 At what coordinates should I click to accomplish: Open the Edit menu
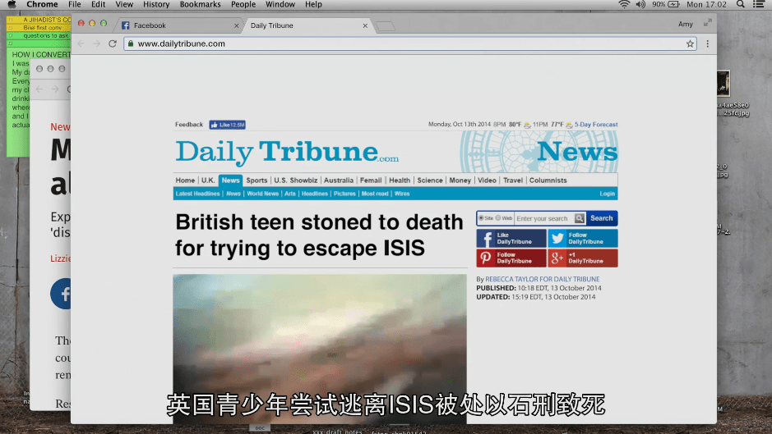point(98,4)
